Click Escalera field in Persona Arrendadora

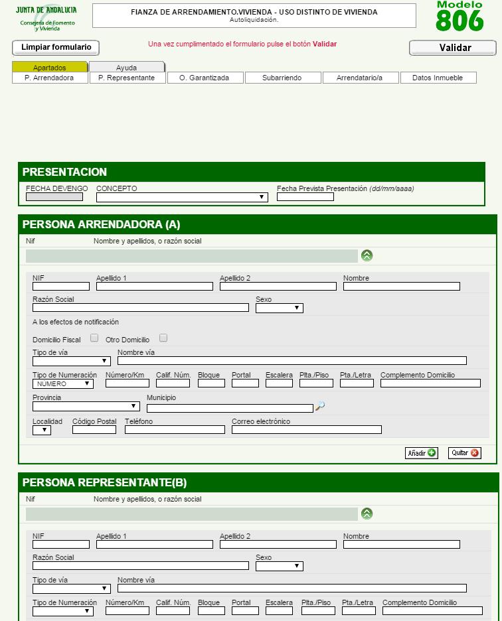279,383
